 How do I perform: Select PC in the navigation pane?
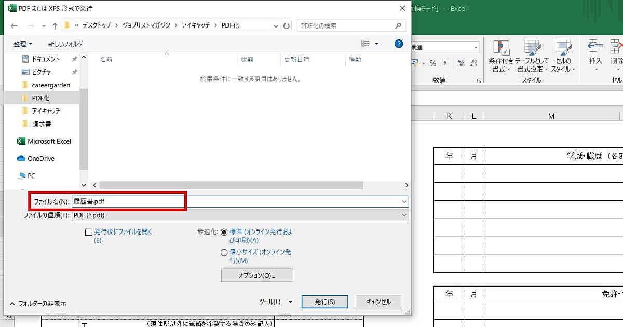tap(26, 175)
